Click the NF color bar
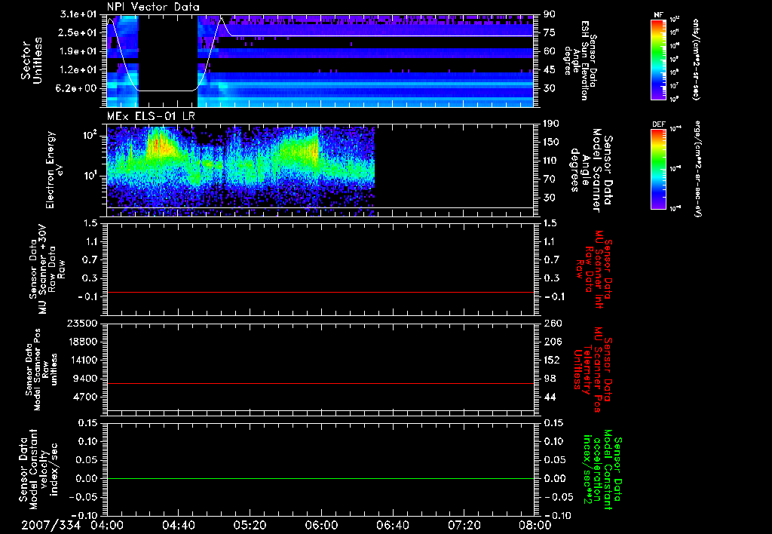The width and height of the screenshot is (772, 534). pyautogui.click(x=658, y=60)
